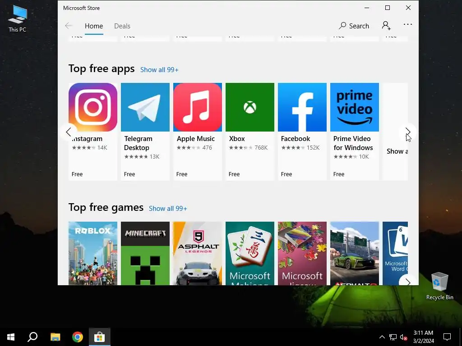Viewport: 462px width, 346px height.
Task: Open File Explorer from taskbar
Action: point(55,337)
